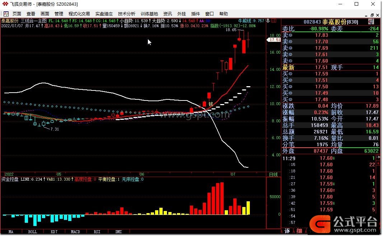This screenshot has height=236, width=383.
Task: Click the buy order at 17.48
Action: pos(322,99)
